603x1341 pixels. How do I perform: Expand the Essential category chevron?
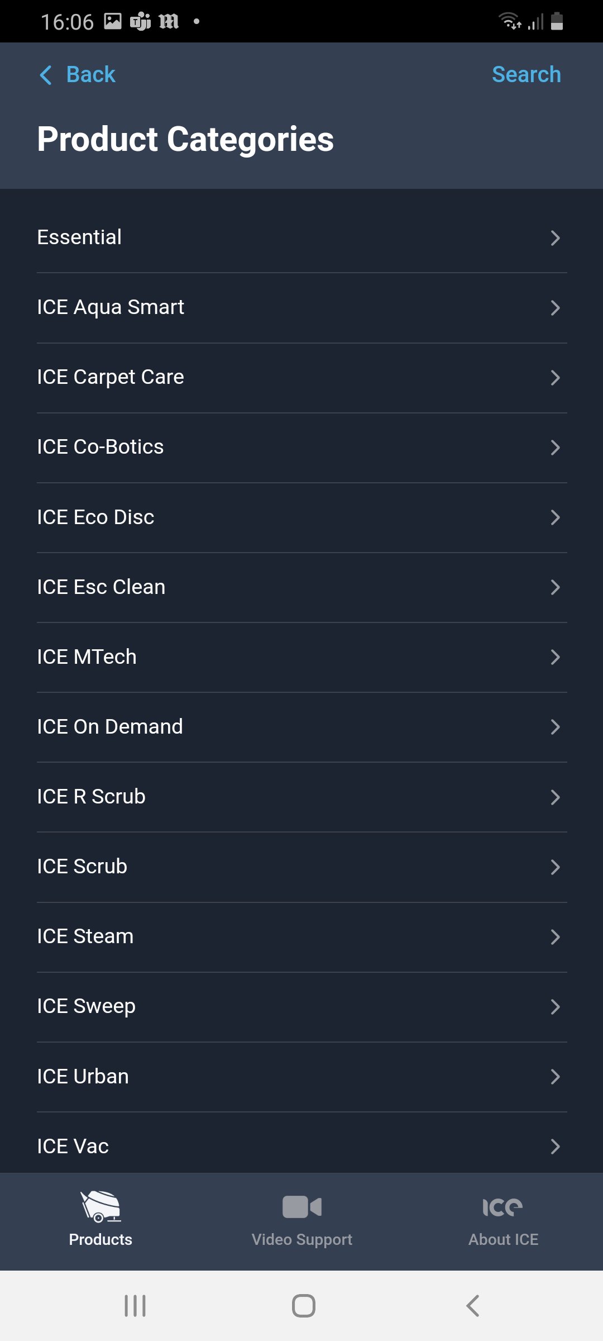pos(555,238)
